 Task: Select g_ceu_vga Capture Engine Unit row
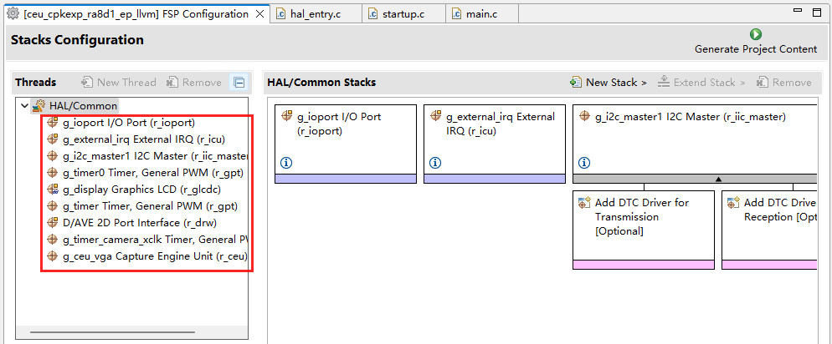click(x=147, y=256)
